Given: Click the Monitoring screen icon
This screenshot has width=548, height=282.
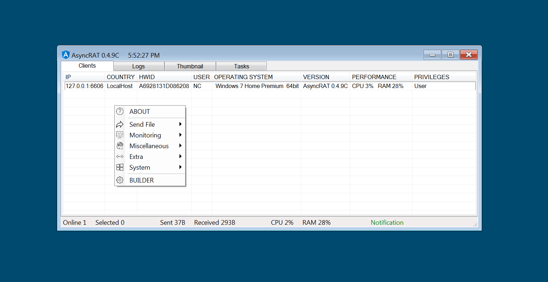Looking at the screenshot, I should click(120, 135).
